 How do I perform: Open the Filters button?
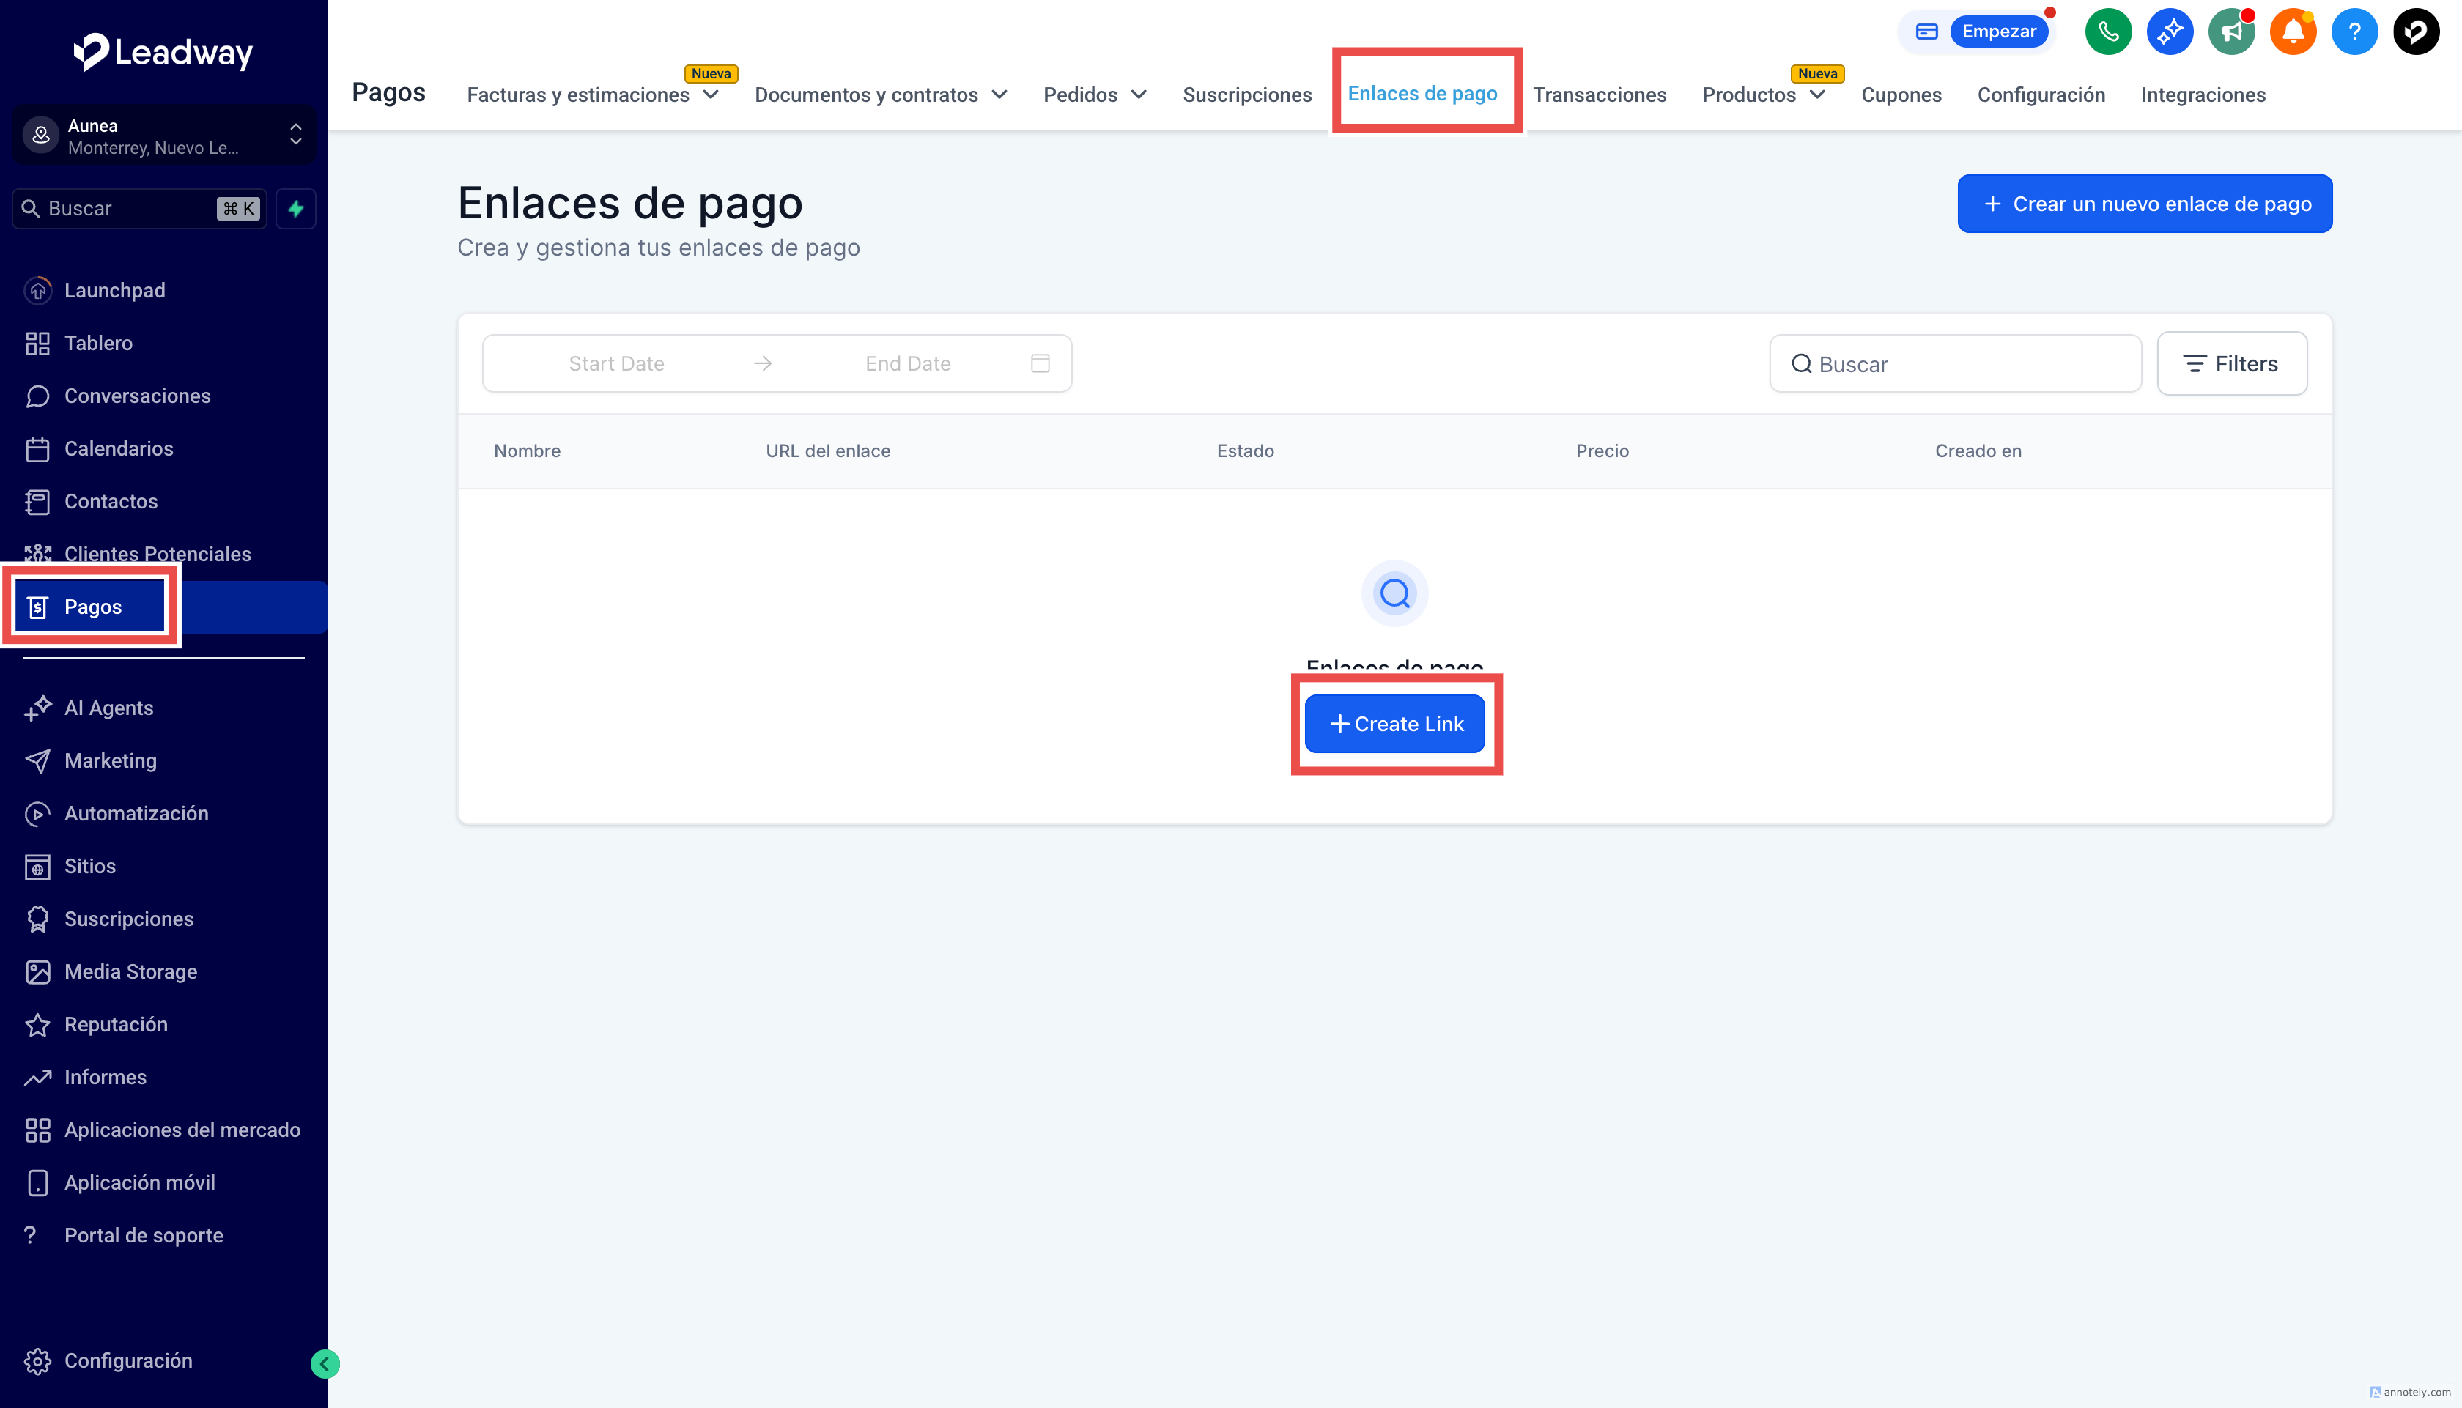2231,363
